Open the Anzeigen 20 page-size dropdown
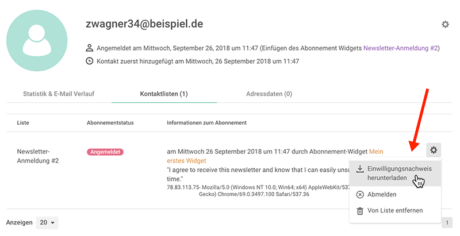The height and width of the screenshot is (236, 460). tap(47, 223)
